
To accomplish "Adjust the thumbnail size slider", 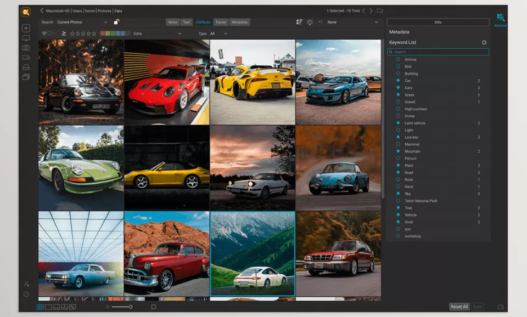I will (122, 307).
